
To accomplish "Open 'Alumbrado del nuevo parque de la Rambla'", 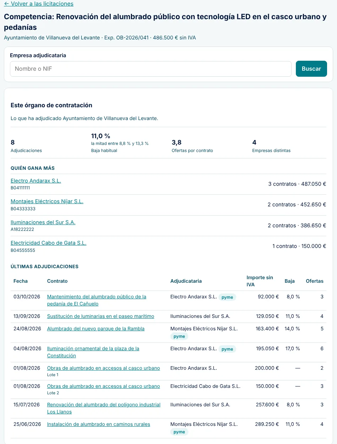I will [96, 329].
